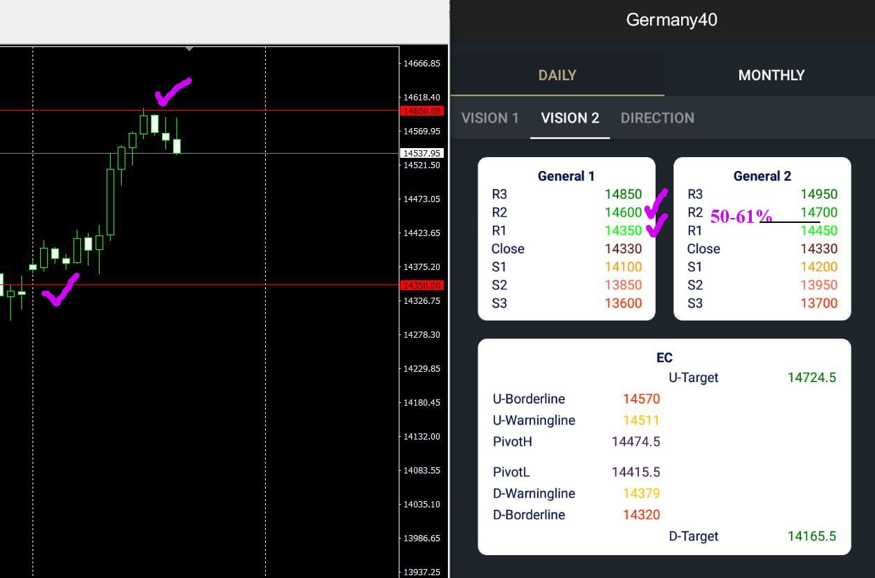Viewport: 875px width, 578px height.
Task: Click the U-Borderline value 14570
Action: [x=641, y=399]
